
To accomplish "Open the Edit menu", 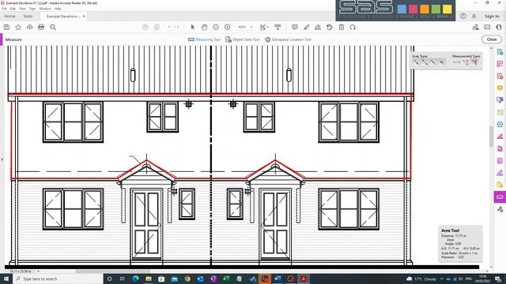I will point(13,9).
